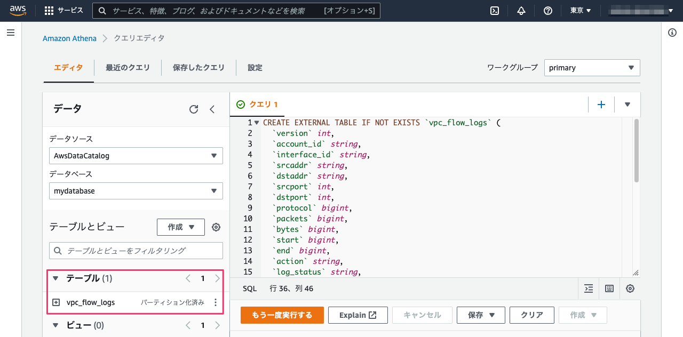The image size is (683, 337).
Task: Open vpc_flow_logs three-dot actions menu
Action: click(x=216, y=302)
